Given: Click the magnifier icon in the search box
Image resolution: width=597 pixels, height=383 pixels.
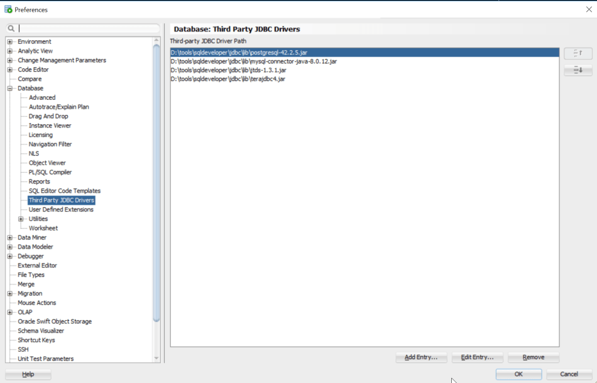Looking at the screenshot, I should (10, 28).
